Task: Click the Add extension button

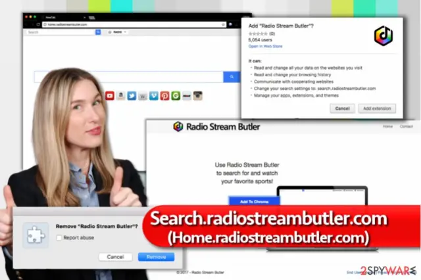Action: coord(377,108)
